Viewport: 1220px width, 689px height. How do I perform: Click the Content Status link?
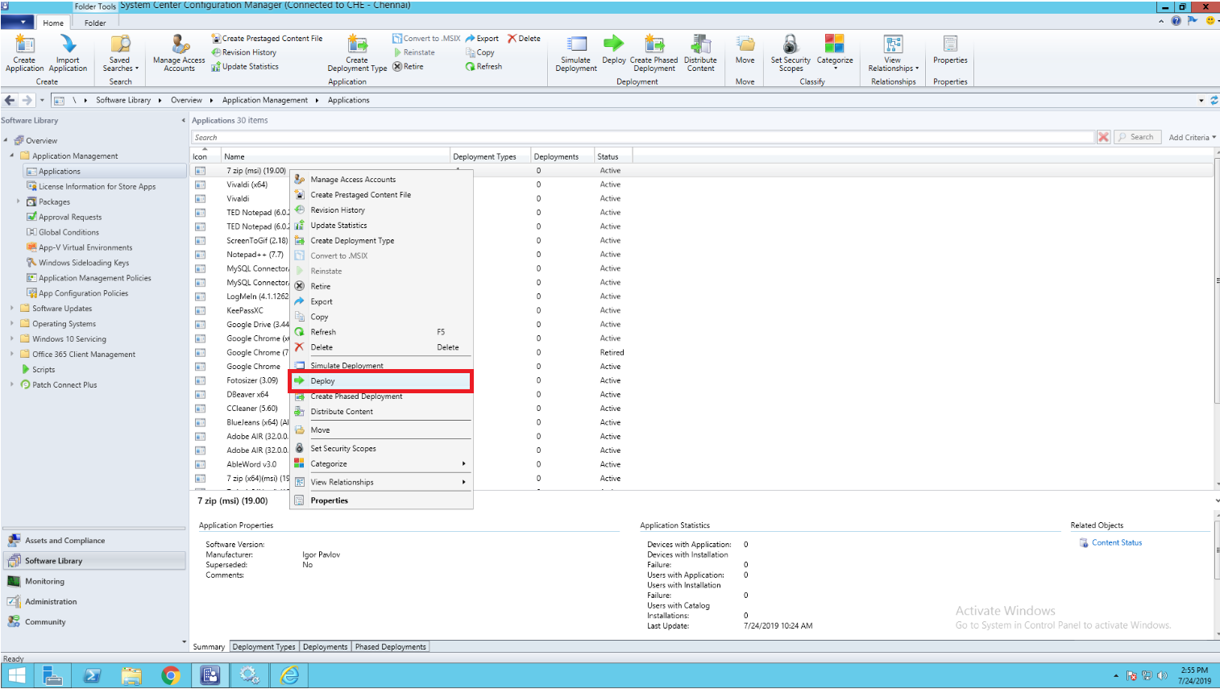point(1117,542)
